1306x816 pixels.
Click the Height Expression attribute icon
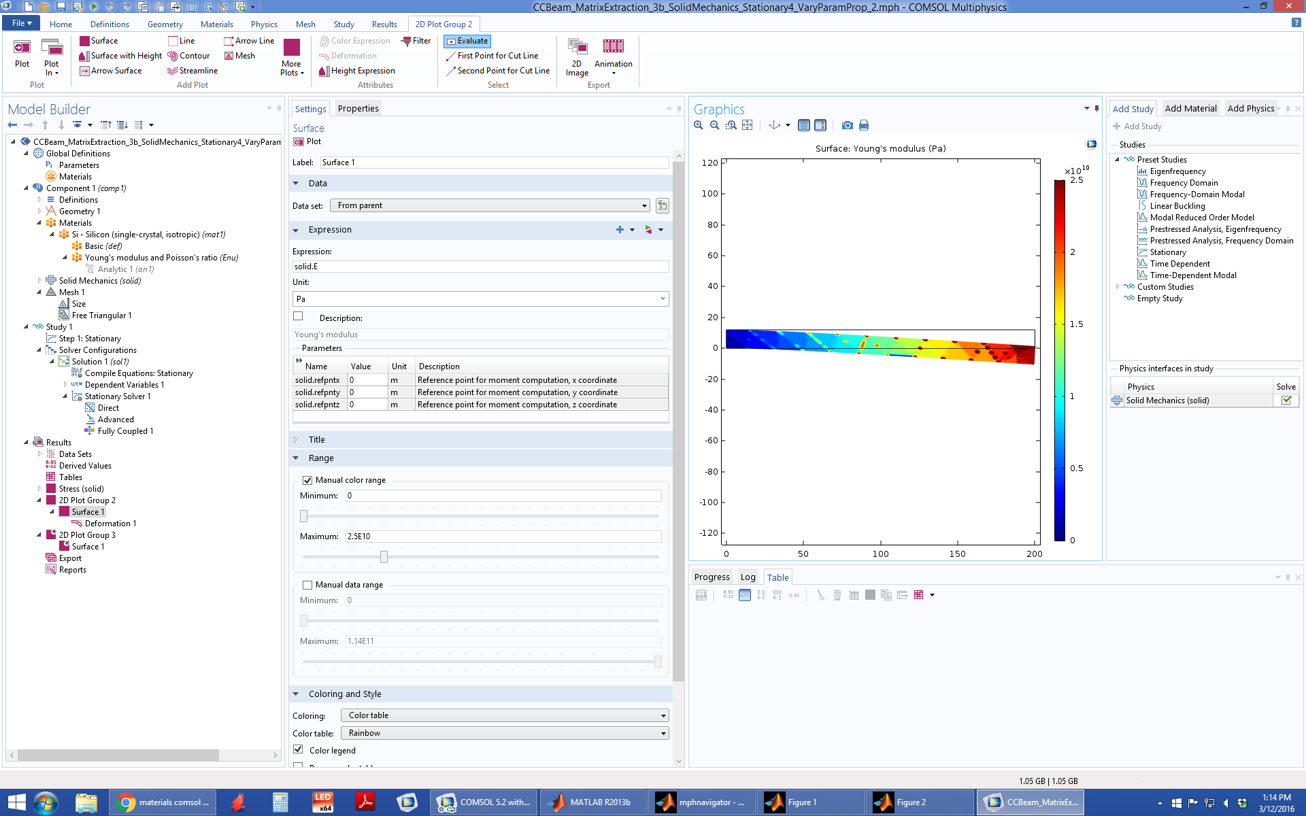click(324, 71)
